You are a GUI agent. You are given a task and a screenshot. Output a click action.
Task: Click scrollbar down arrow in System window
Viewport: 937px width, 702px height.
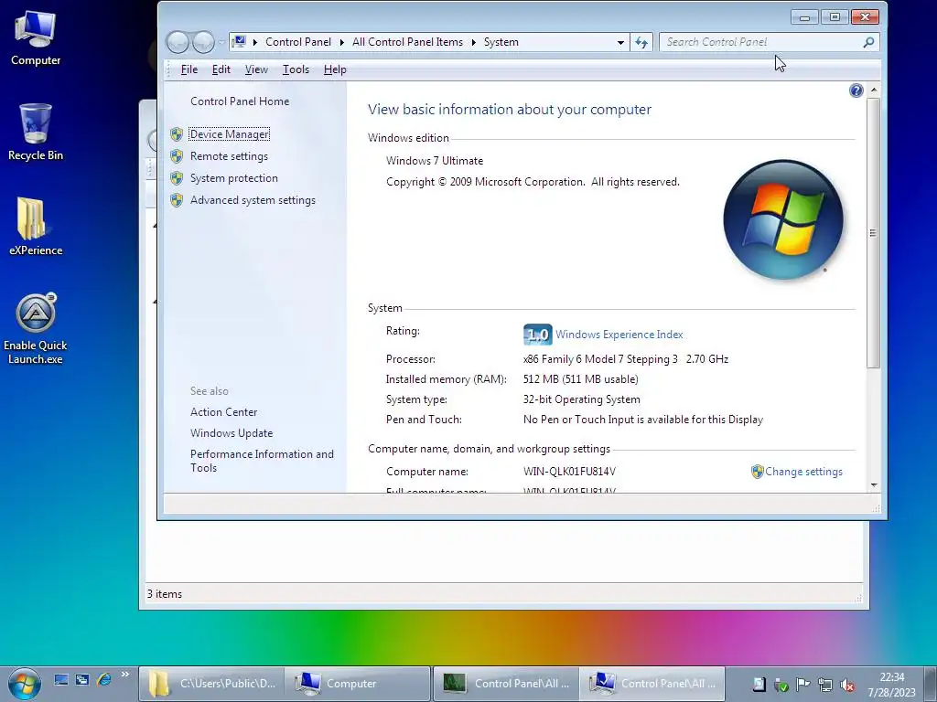pos(874,485)
